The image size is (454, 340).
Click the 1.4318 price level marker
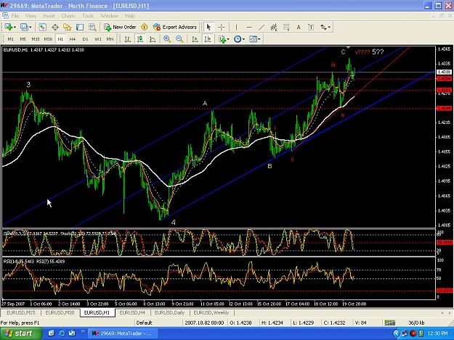(x=444, y=72)
